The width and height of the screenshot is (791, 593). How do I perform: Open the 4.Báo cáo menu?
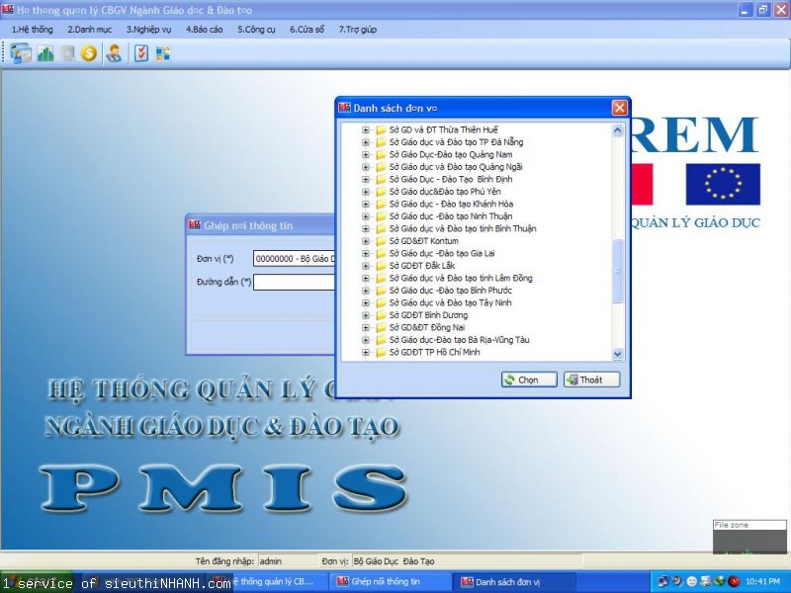(x=205, y=30)
